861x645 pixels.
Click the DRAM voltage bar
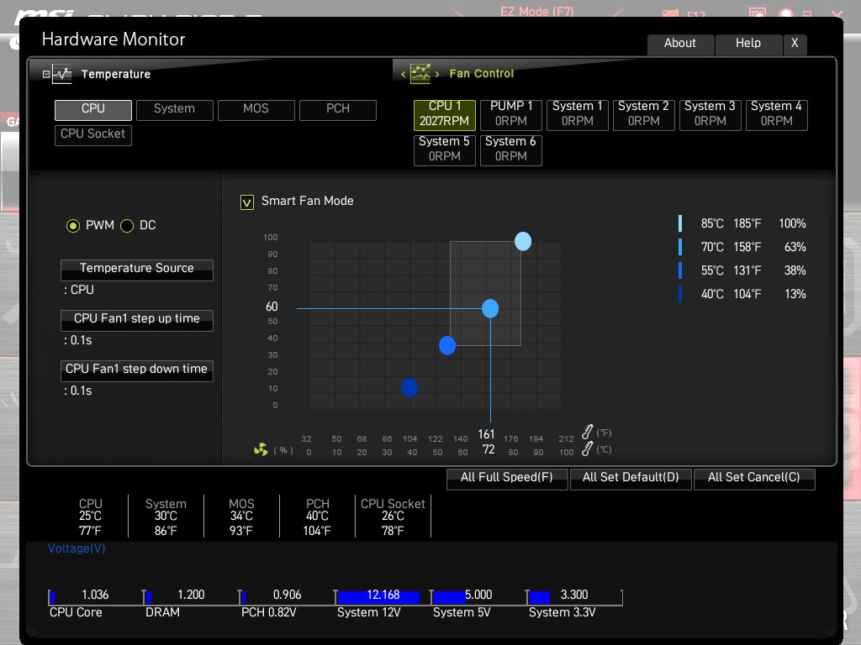tap(191, 597)
